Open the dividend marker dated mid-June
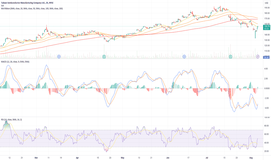271x160 pixels. coord(184,56)
